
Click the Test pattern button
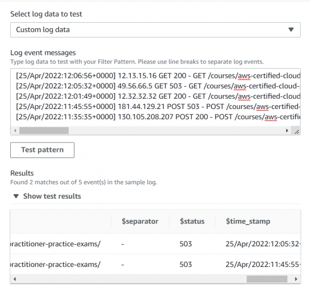(x=42, y=150)
